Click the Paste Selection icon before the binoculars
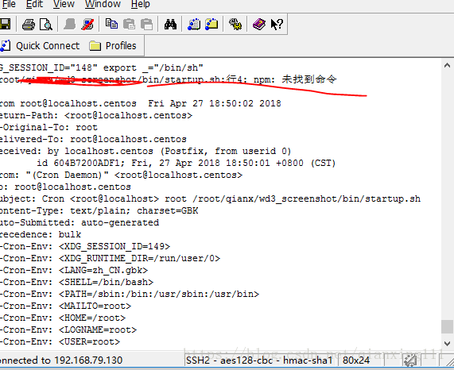The height and width of the screenshot is (370, 454). click(x=147, y=25)
